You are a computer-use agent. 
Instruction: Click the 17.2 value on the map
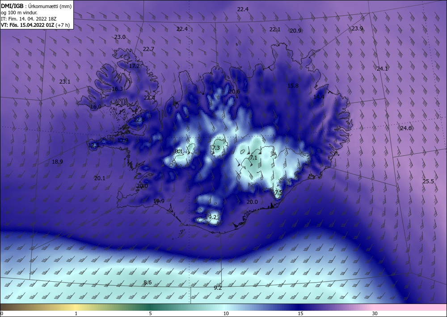pos(134,66)
